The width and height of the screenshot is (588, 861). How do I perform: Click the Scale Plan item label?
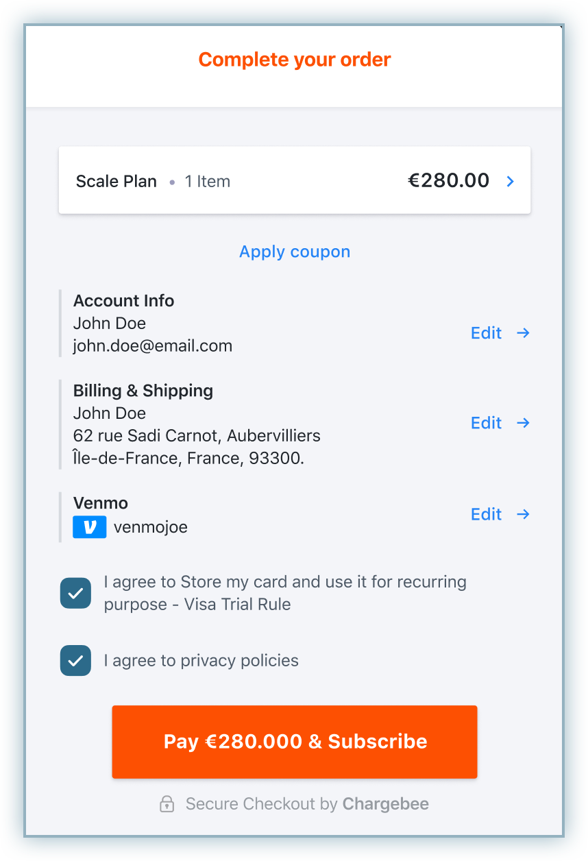(x=117, y=182)
